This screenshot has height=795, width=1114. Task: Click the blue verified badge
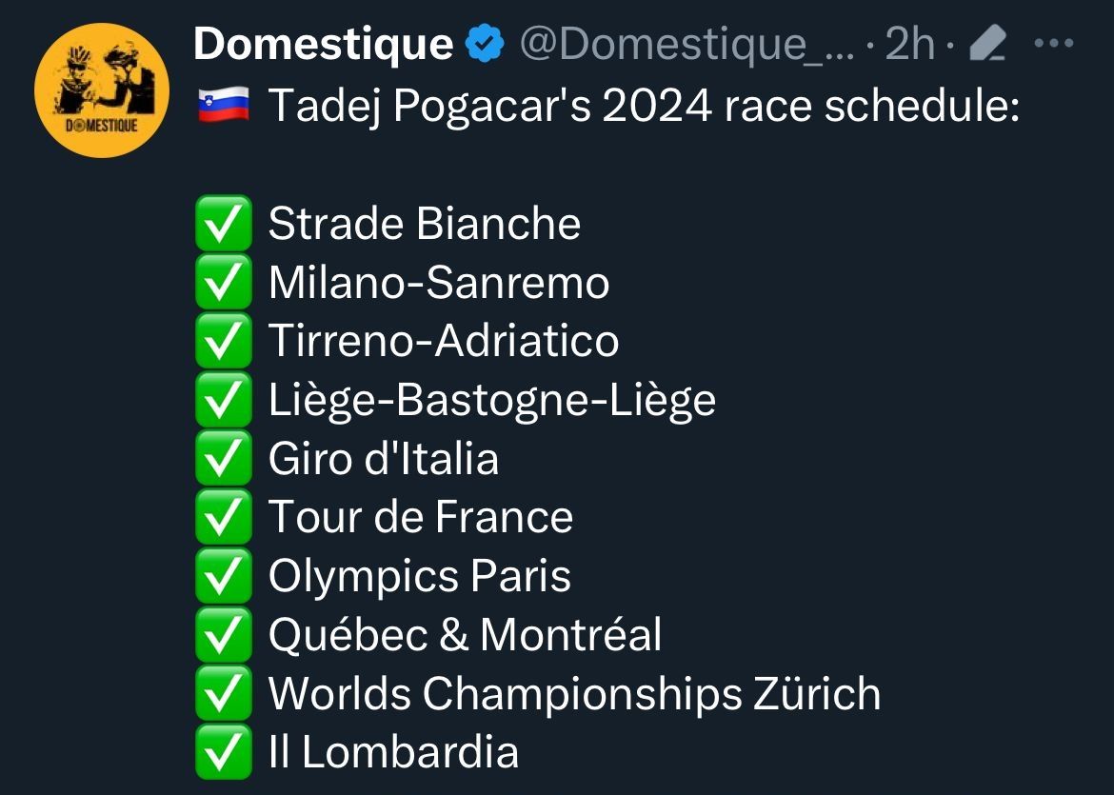485,44
